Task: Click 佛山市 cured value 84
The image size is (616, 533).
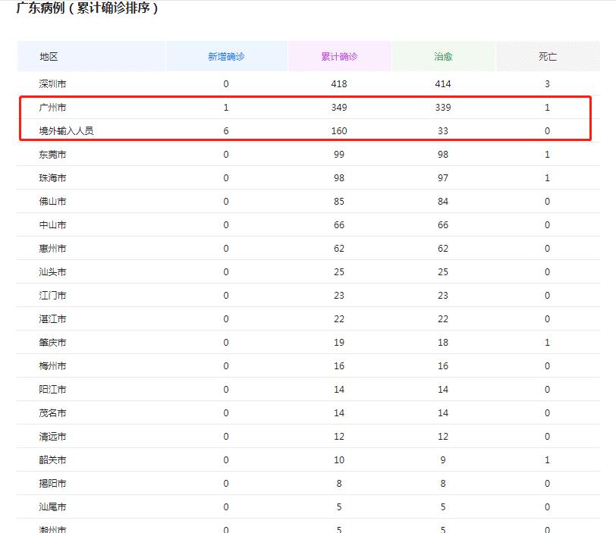Action: 443,202
